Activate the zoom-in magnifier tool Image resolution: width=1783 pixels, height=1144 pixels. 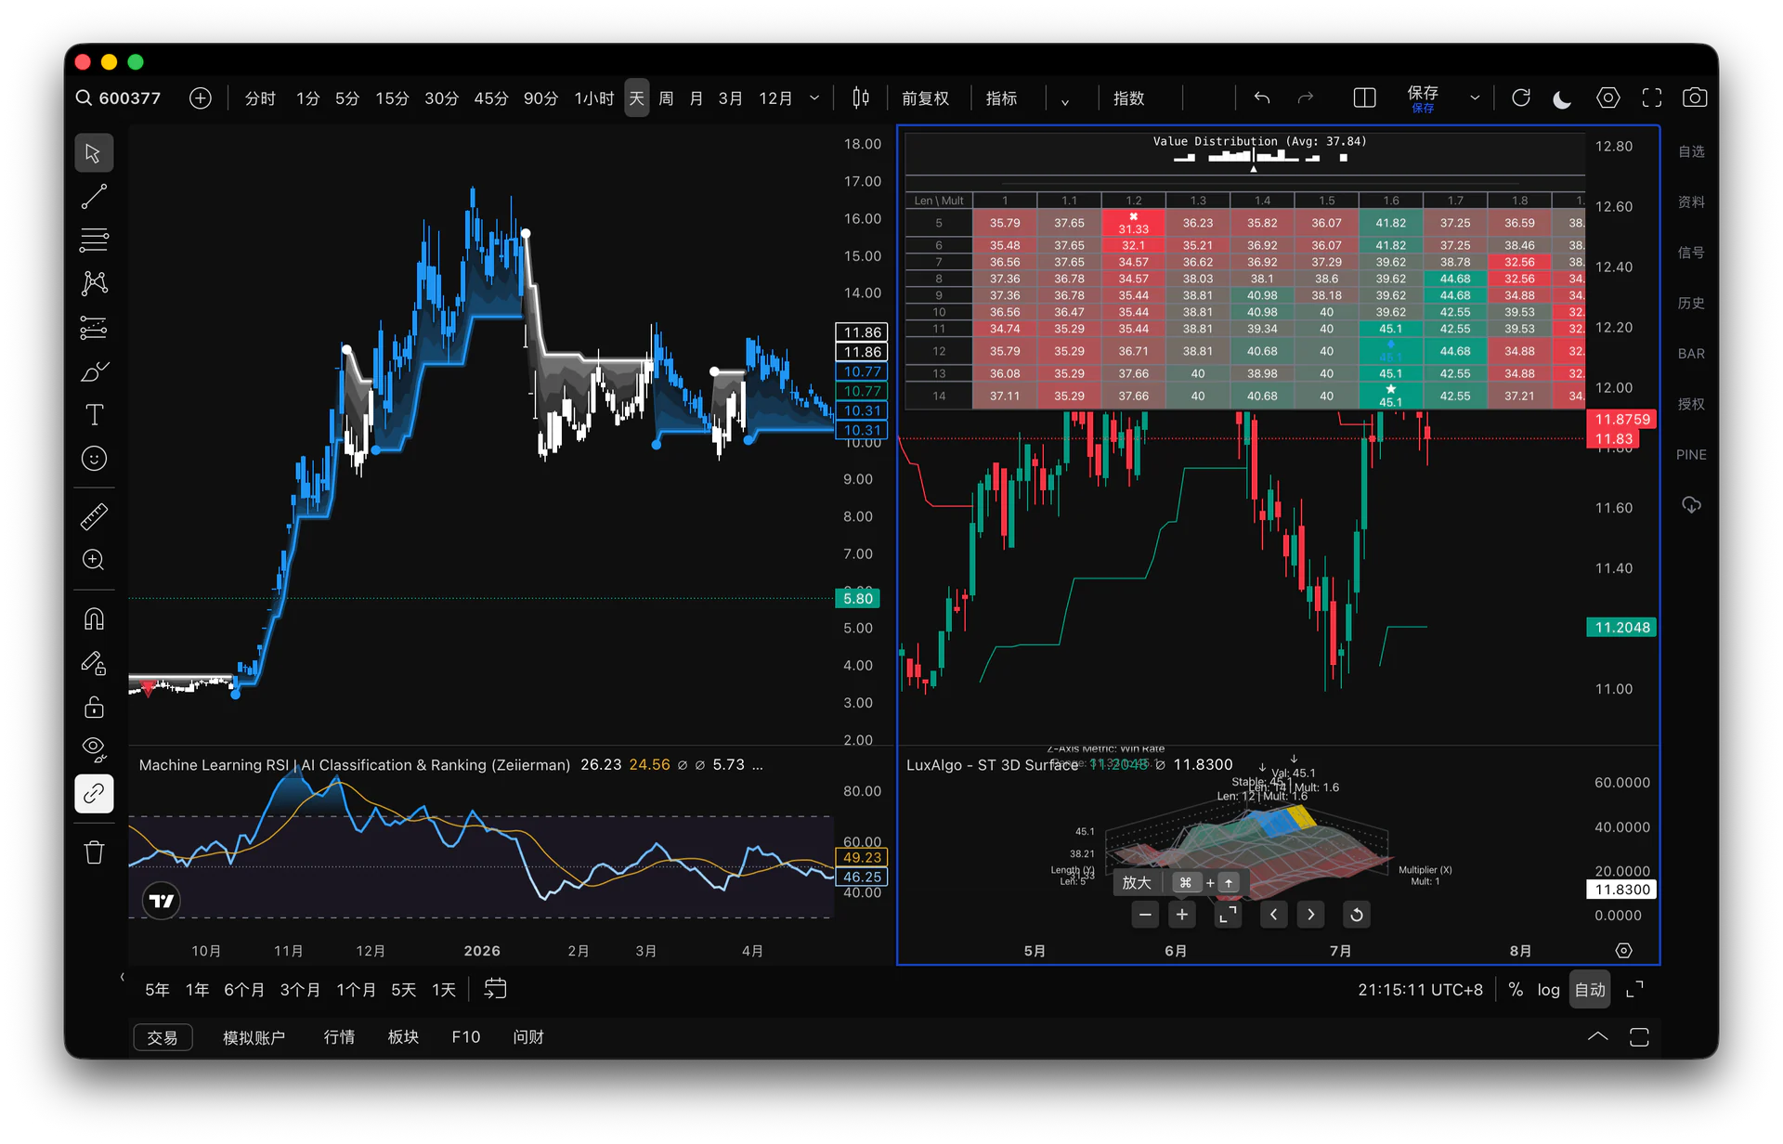(94, 560)
